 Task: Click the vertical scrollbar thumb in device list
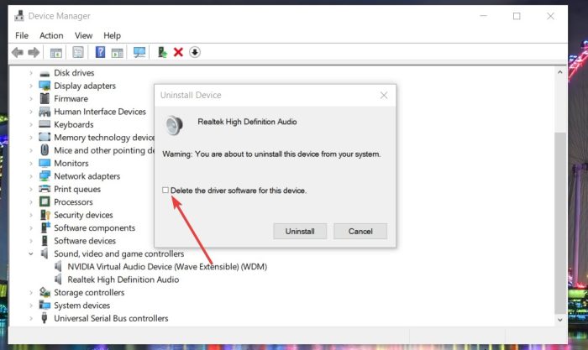pyautogui.click(x=560, y=223)
